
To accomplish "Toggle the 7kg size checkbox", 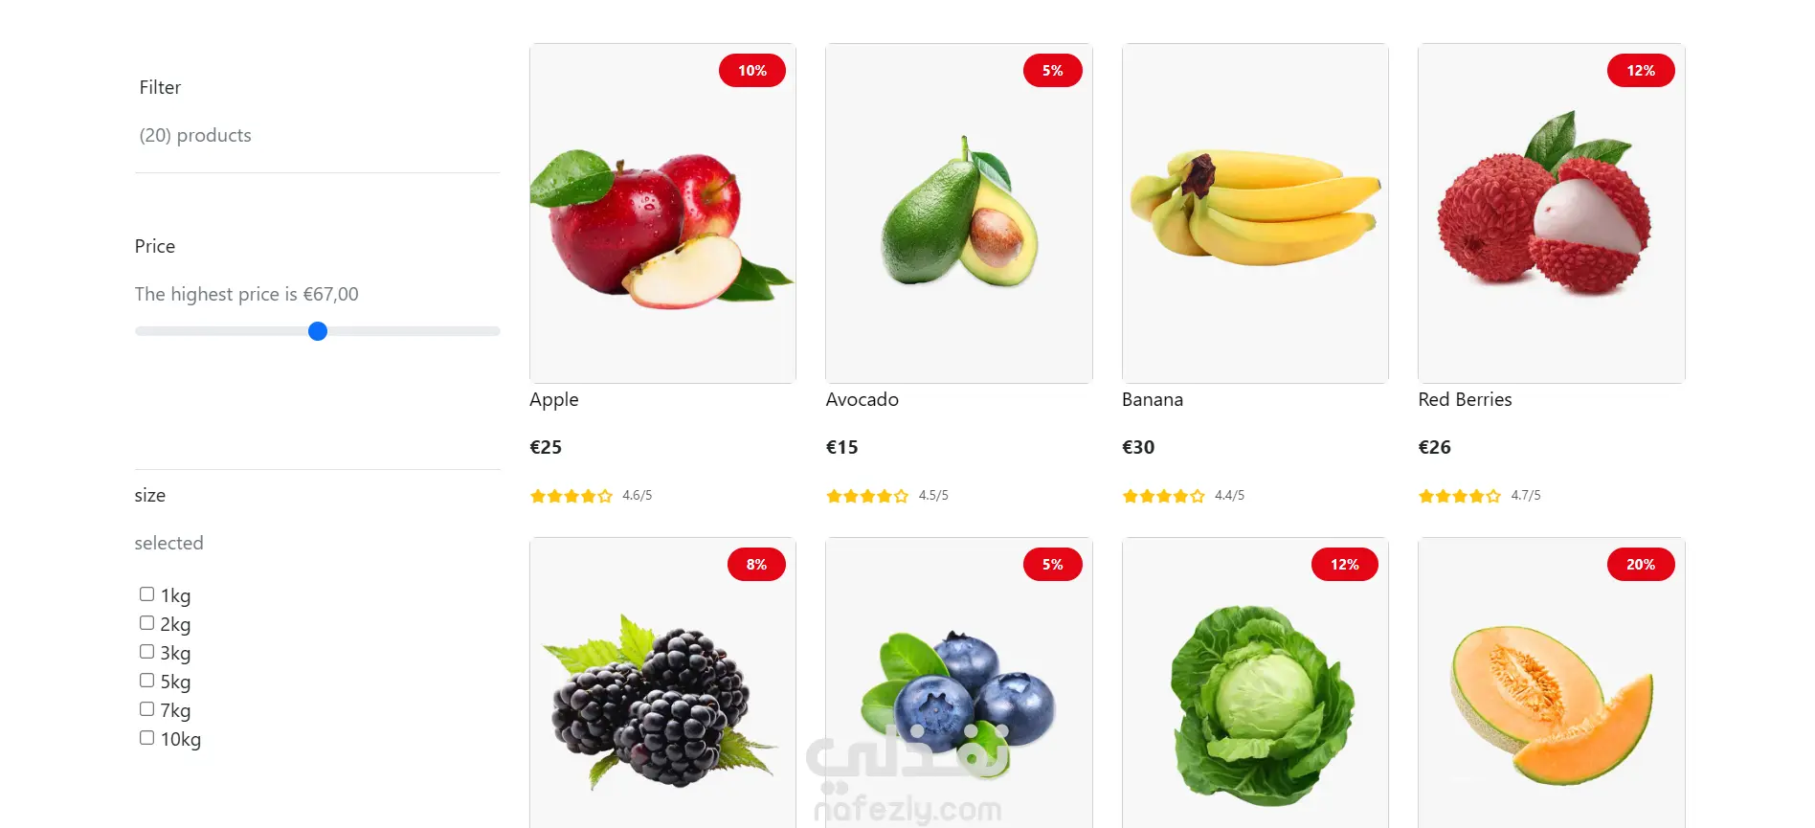I will [x=146, y=709].
